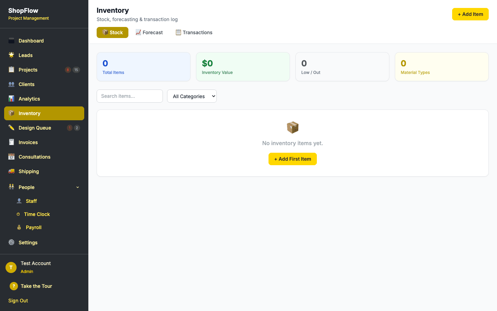This screenshot has width=497, height=311.
Task: Click the Design Queue pencil icon
Action: [11, 128]
